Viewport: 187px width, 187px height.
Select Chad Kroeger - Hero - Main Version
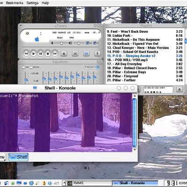144,48
